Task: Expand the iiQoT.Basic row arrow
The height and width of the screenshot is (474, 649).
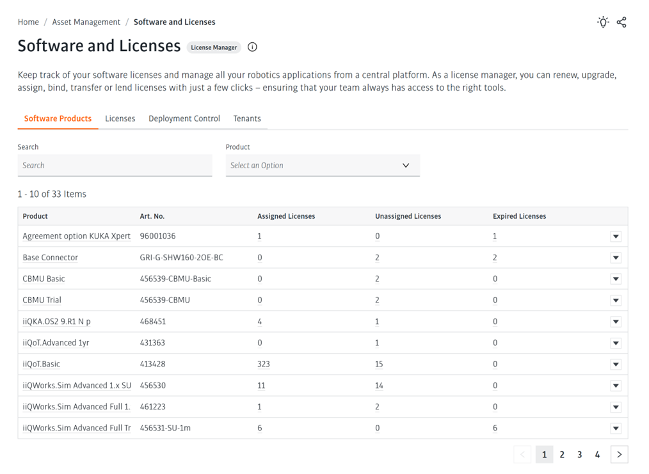Action: click(x=616, y=365)
